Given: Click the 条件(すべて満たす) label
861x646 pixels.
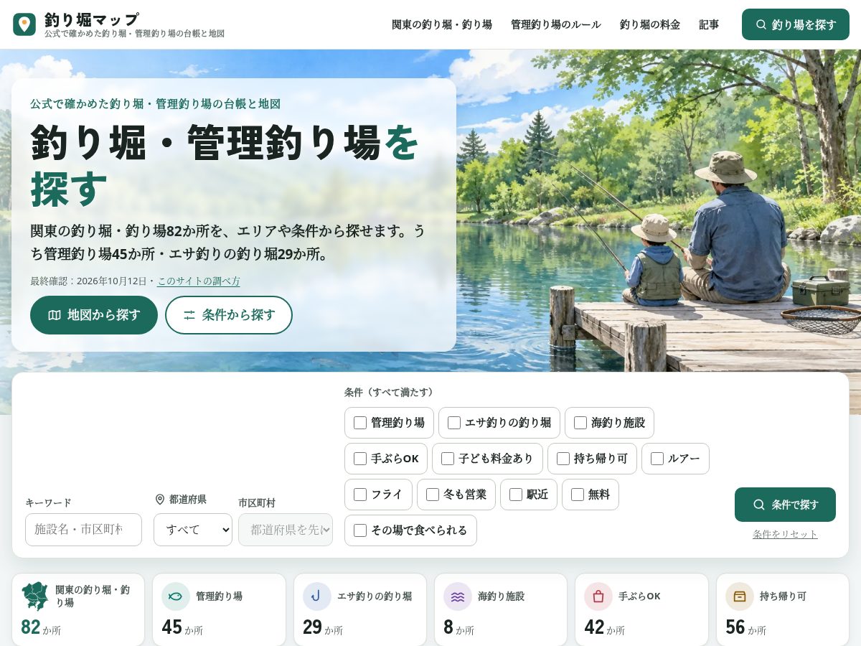Looking at the screenshot, I should 390,392.
